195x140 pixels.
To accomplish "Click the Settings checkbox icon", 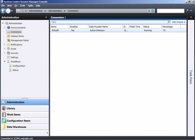I will [9, 57].
